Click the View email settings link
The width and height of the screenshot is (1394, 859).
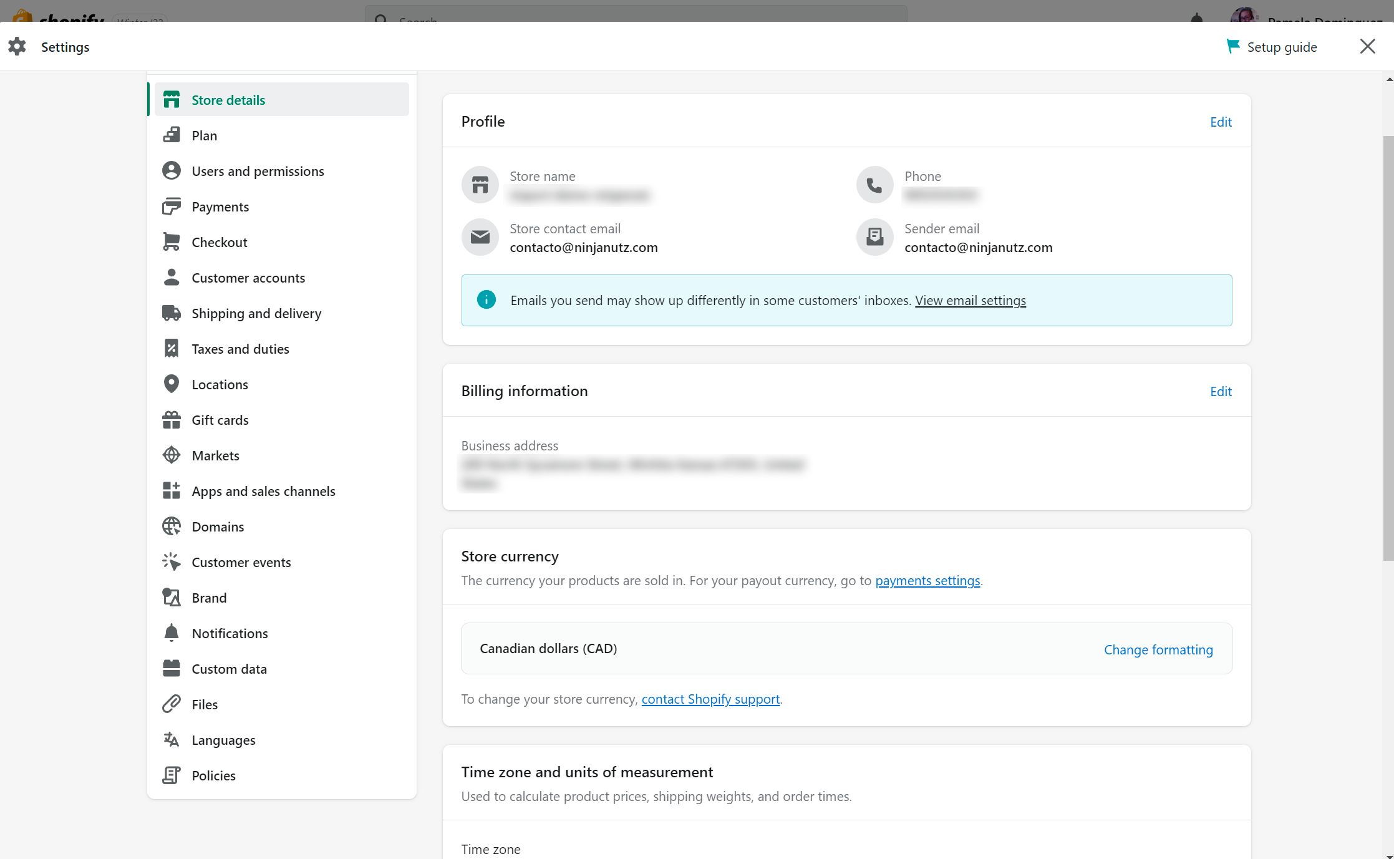(x=971, y=301)
